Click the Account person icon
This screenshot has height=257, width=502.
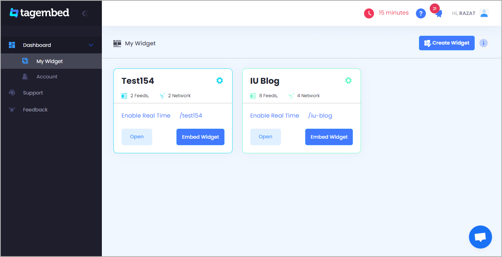tap(25, 76)
